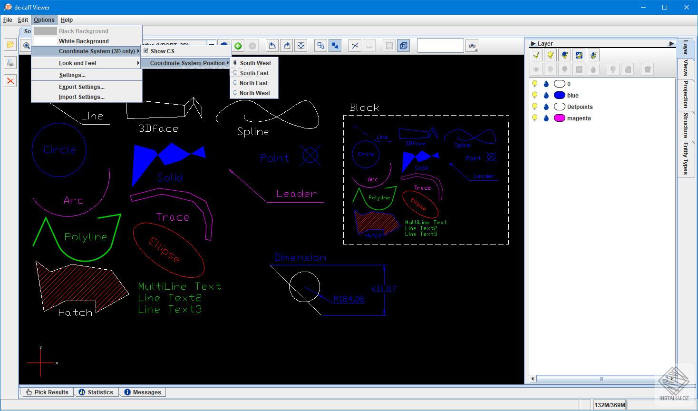This screenshot has height=411, width=698.
Task: Click the search text field in toolbar
Action: pos(440,46)
